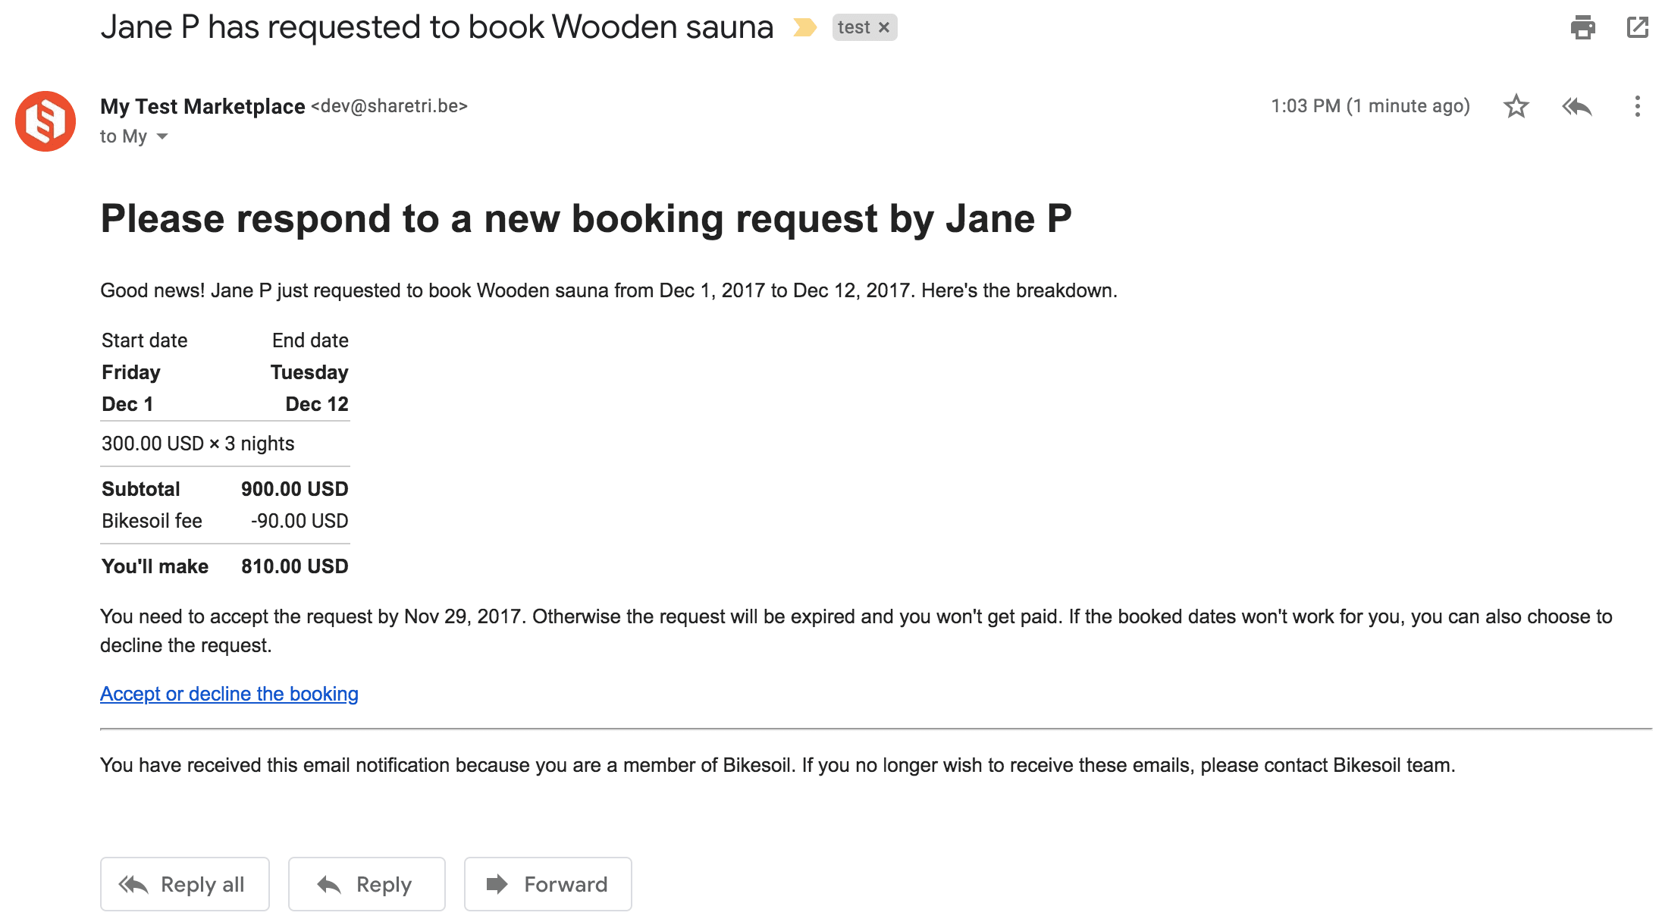Remove the "test" label with its X
Image resolution: width=1662 pixels, height=922 pixels.
click(884, 28)
